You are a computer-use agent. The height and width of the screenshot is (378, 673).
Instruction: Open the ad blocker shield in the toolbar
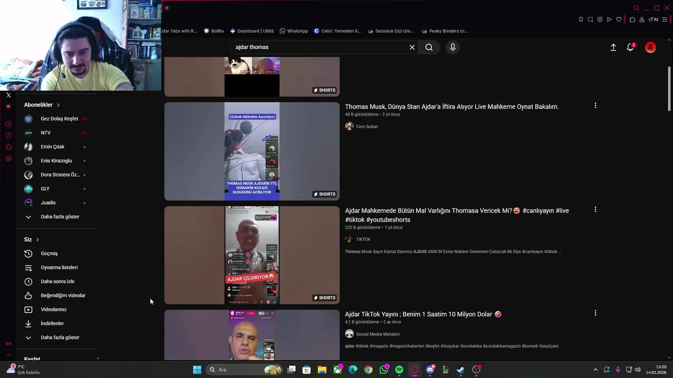click(x=600, y=19)
